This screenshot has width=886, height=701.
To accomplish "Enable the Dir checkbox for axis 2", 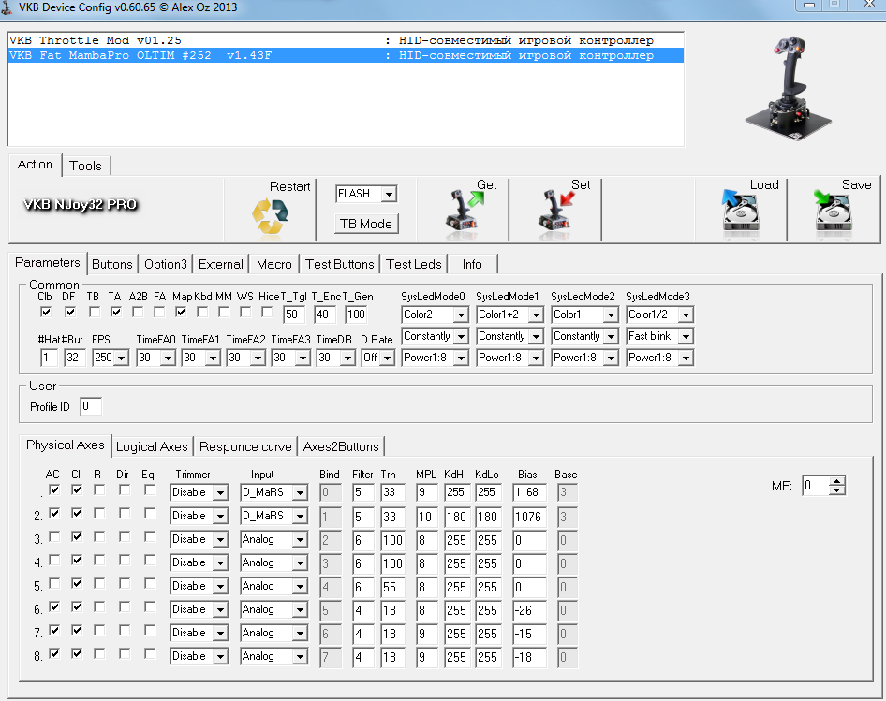I will tap(125, 513).
